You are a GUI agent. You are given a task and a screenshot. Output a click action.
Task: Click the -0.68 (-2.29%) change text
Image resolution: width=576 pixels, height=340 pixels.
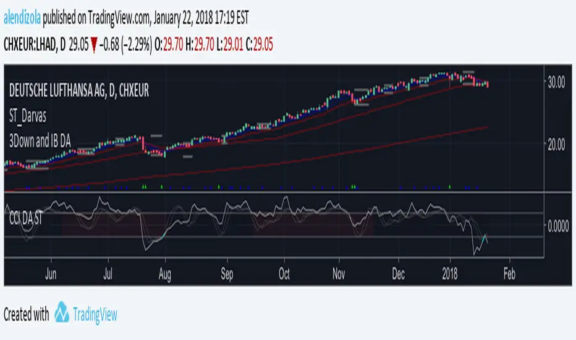click(x=125, y=45)
